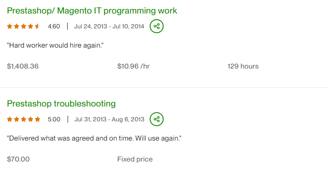Click the half-filled star in the 4.60 rating
The width and height of the screenshot is (329, 182).
(38, 27)
